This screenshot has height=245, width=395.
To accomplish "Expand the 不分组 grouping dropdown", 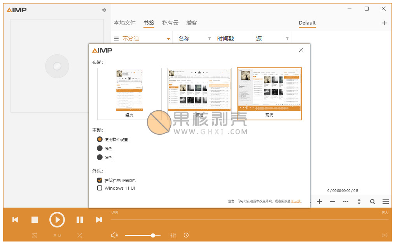I will 168,39.
